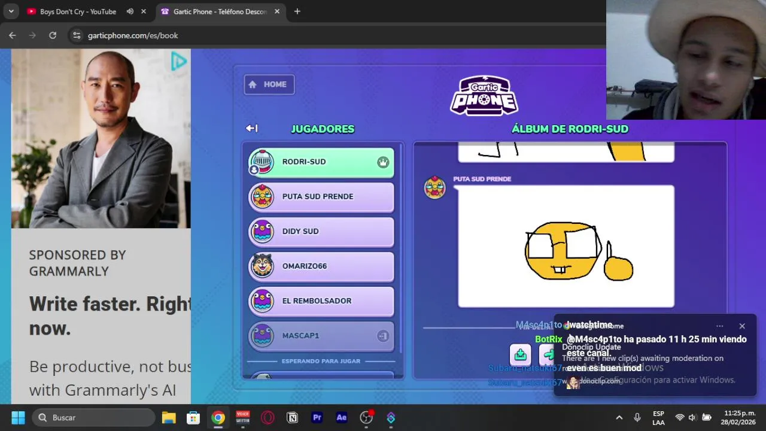Click the EL REMBOLSADOR bird avatar
Image resolution: width=766 pixels, height=431 pixels.
point(262,301)
